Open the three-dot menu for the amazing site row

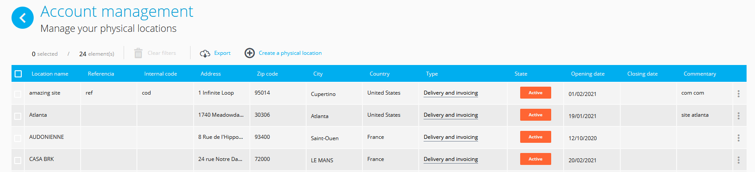[738, 94]
